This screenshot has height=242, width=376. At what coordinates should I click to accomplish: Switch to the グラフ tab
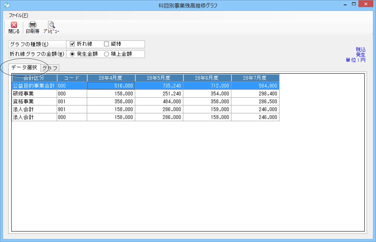(50, 68)
